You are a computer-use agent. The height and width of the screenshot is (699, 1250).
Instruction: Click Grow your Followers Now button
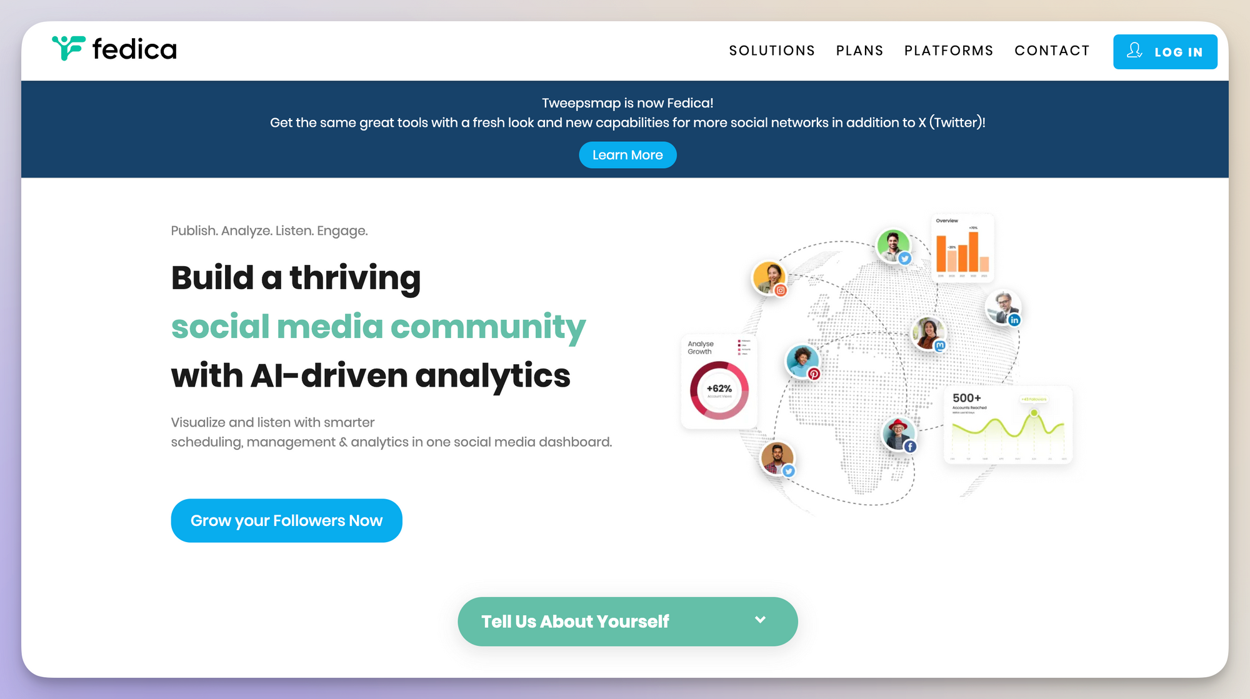tap(286, 520)
